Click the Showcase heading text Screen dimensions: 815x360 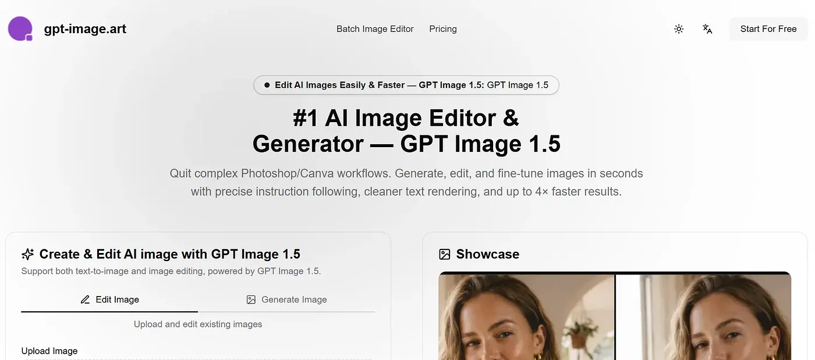[x=488, y=254]
